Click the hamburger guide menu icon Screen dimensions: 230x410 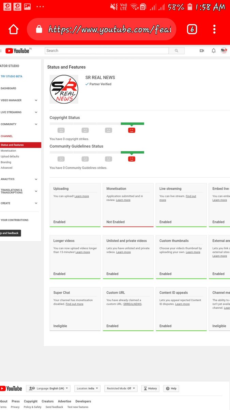coord(1,51)
